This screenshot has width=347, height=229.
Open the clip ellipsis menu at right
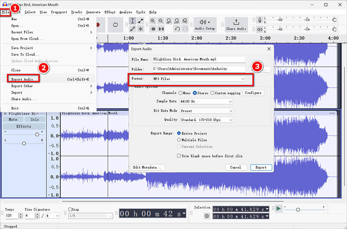pos(332,113)
